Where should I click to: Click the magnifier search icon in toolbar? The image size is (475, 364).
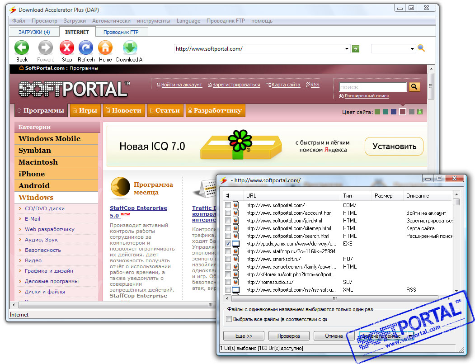point(421,48)
